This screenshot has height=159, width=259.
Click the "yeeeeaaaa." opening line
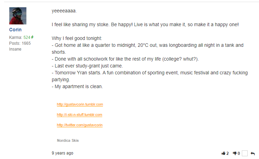64,11
